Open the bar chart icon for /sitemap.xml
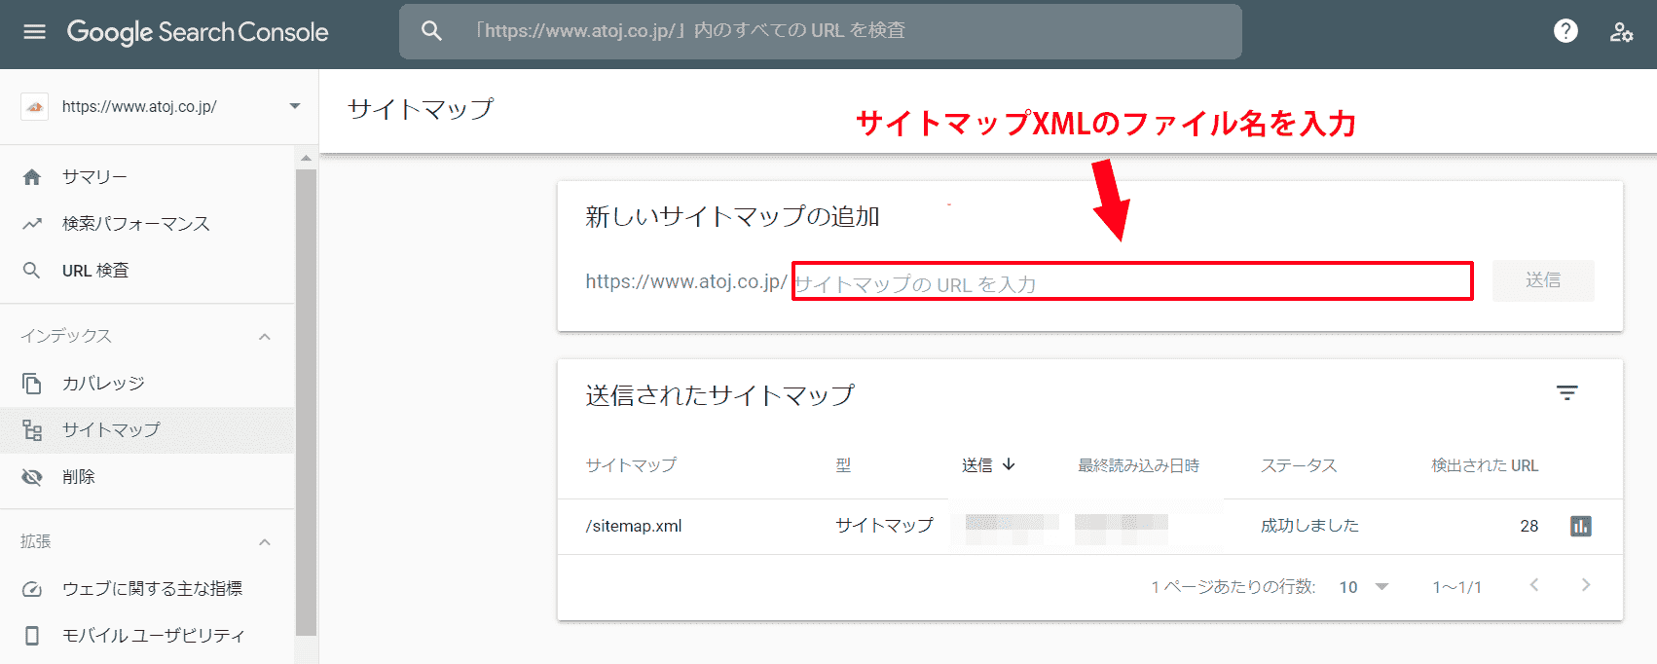Viewport: 1657px width, 664px height. [x=1581, y=526]
